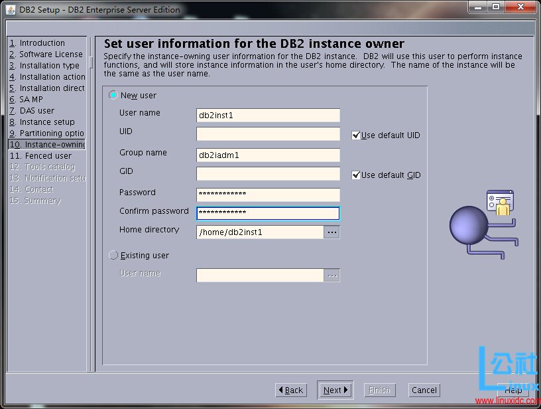Click the User name input field

coord(268,116)
